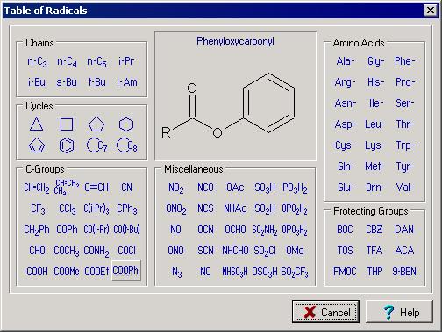This screenshot has height=332, width=442.
Task: Pick the n-C3 chain
Action: coord(37,61)
